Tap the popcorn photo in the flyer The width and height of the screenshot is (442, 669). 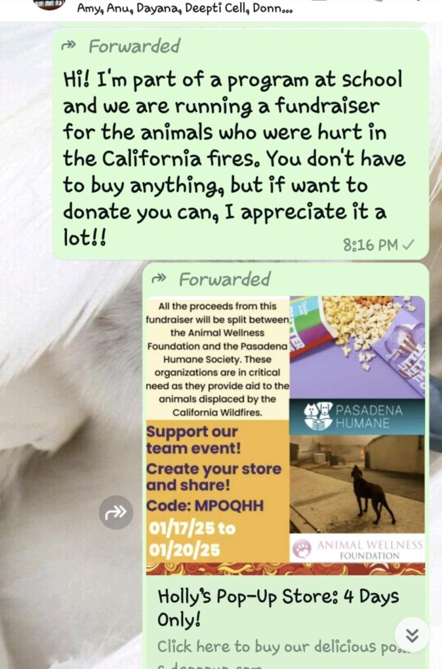357,348
